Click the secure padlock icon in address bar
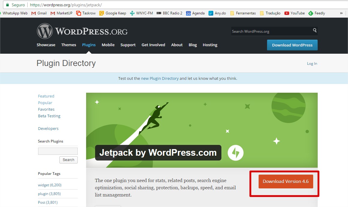 pyautogui.click(x=7, y=5)
